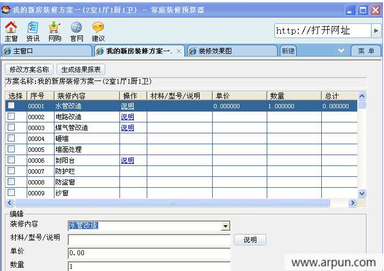Click the 建议 suggestion bubble icon
Viewport: 384px width, 271px height.
click(98, 28)
